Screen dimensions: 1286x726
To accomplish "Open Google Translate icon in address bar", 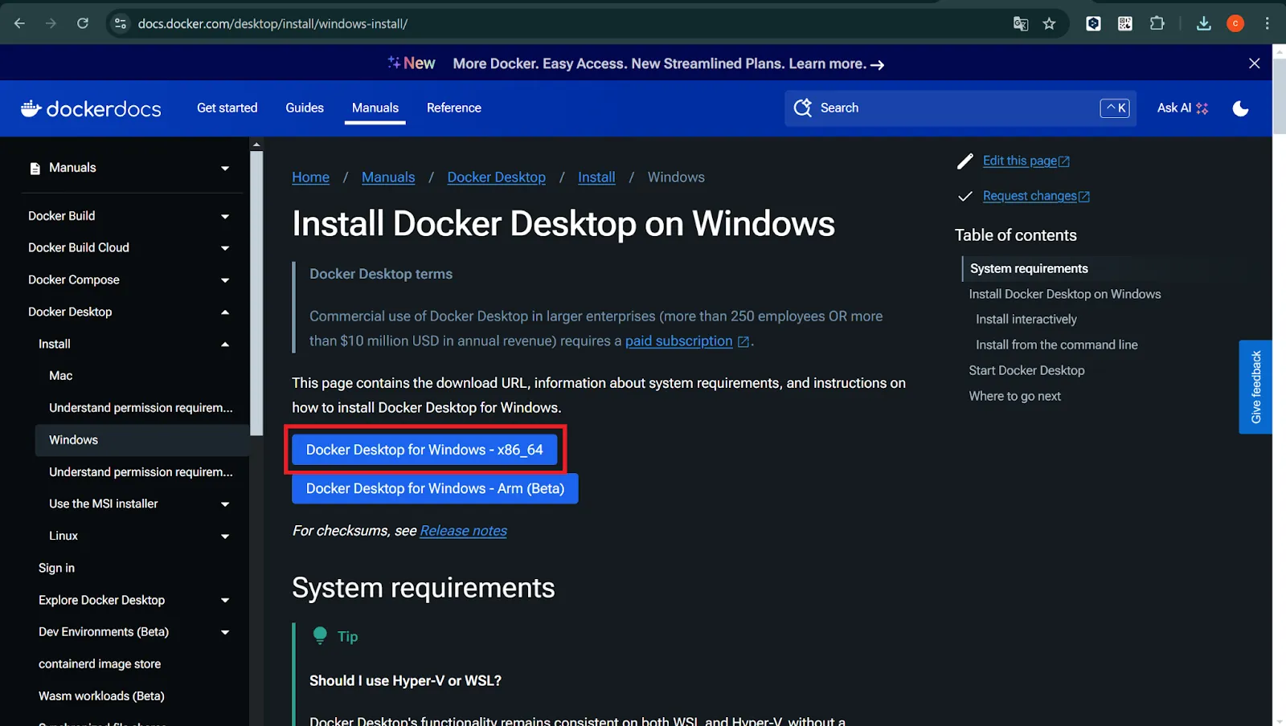I will [1020, 24].
